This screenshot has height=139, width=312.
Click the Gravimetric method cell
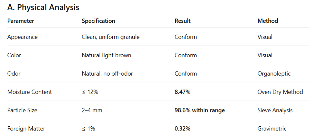point(272,129)
